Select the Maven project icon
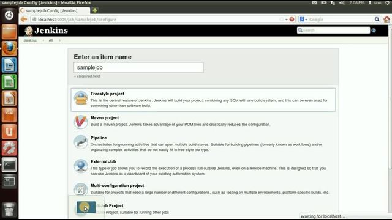The height and width of the screenshot is (220, 392). (x=81, y=122)
